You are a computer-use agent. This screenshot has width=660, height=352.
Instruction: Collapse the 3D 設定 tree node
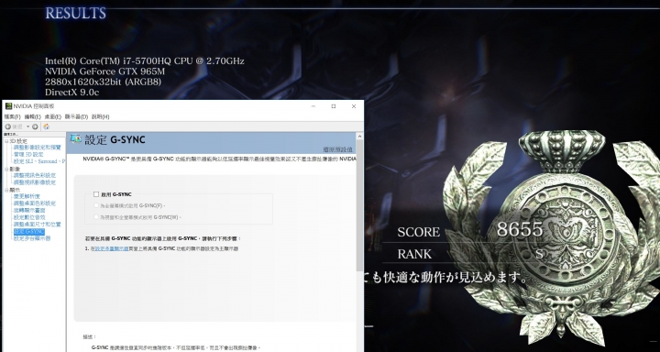[x=6, y=141]
